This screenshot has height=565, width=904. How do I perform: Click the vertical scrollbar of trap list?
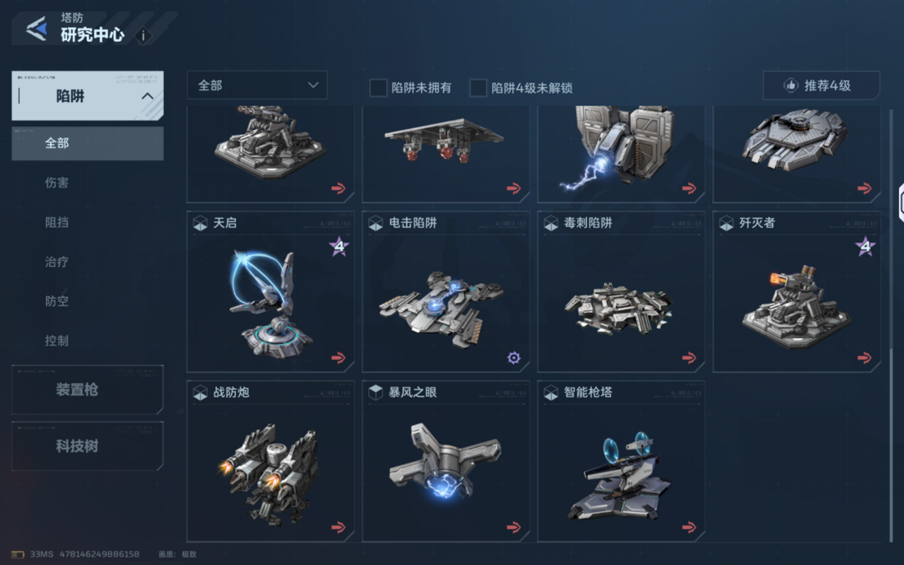point(891,326)
